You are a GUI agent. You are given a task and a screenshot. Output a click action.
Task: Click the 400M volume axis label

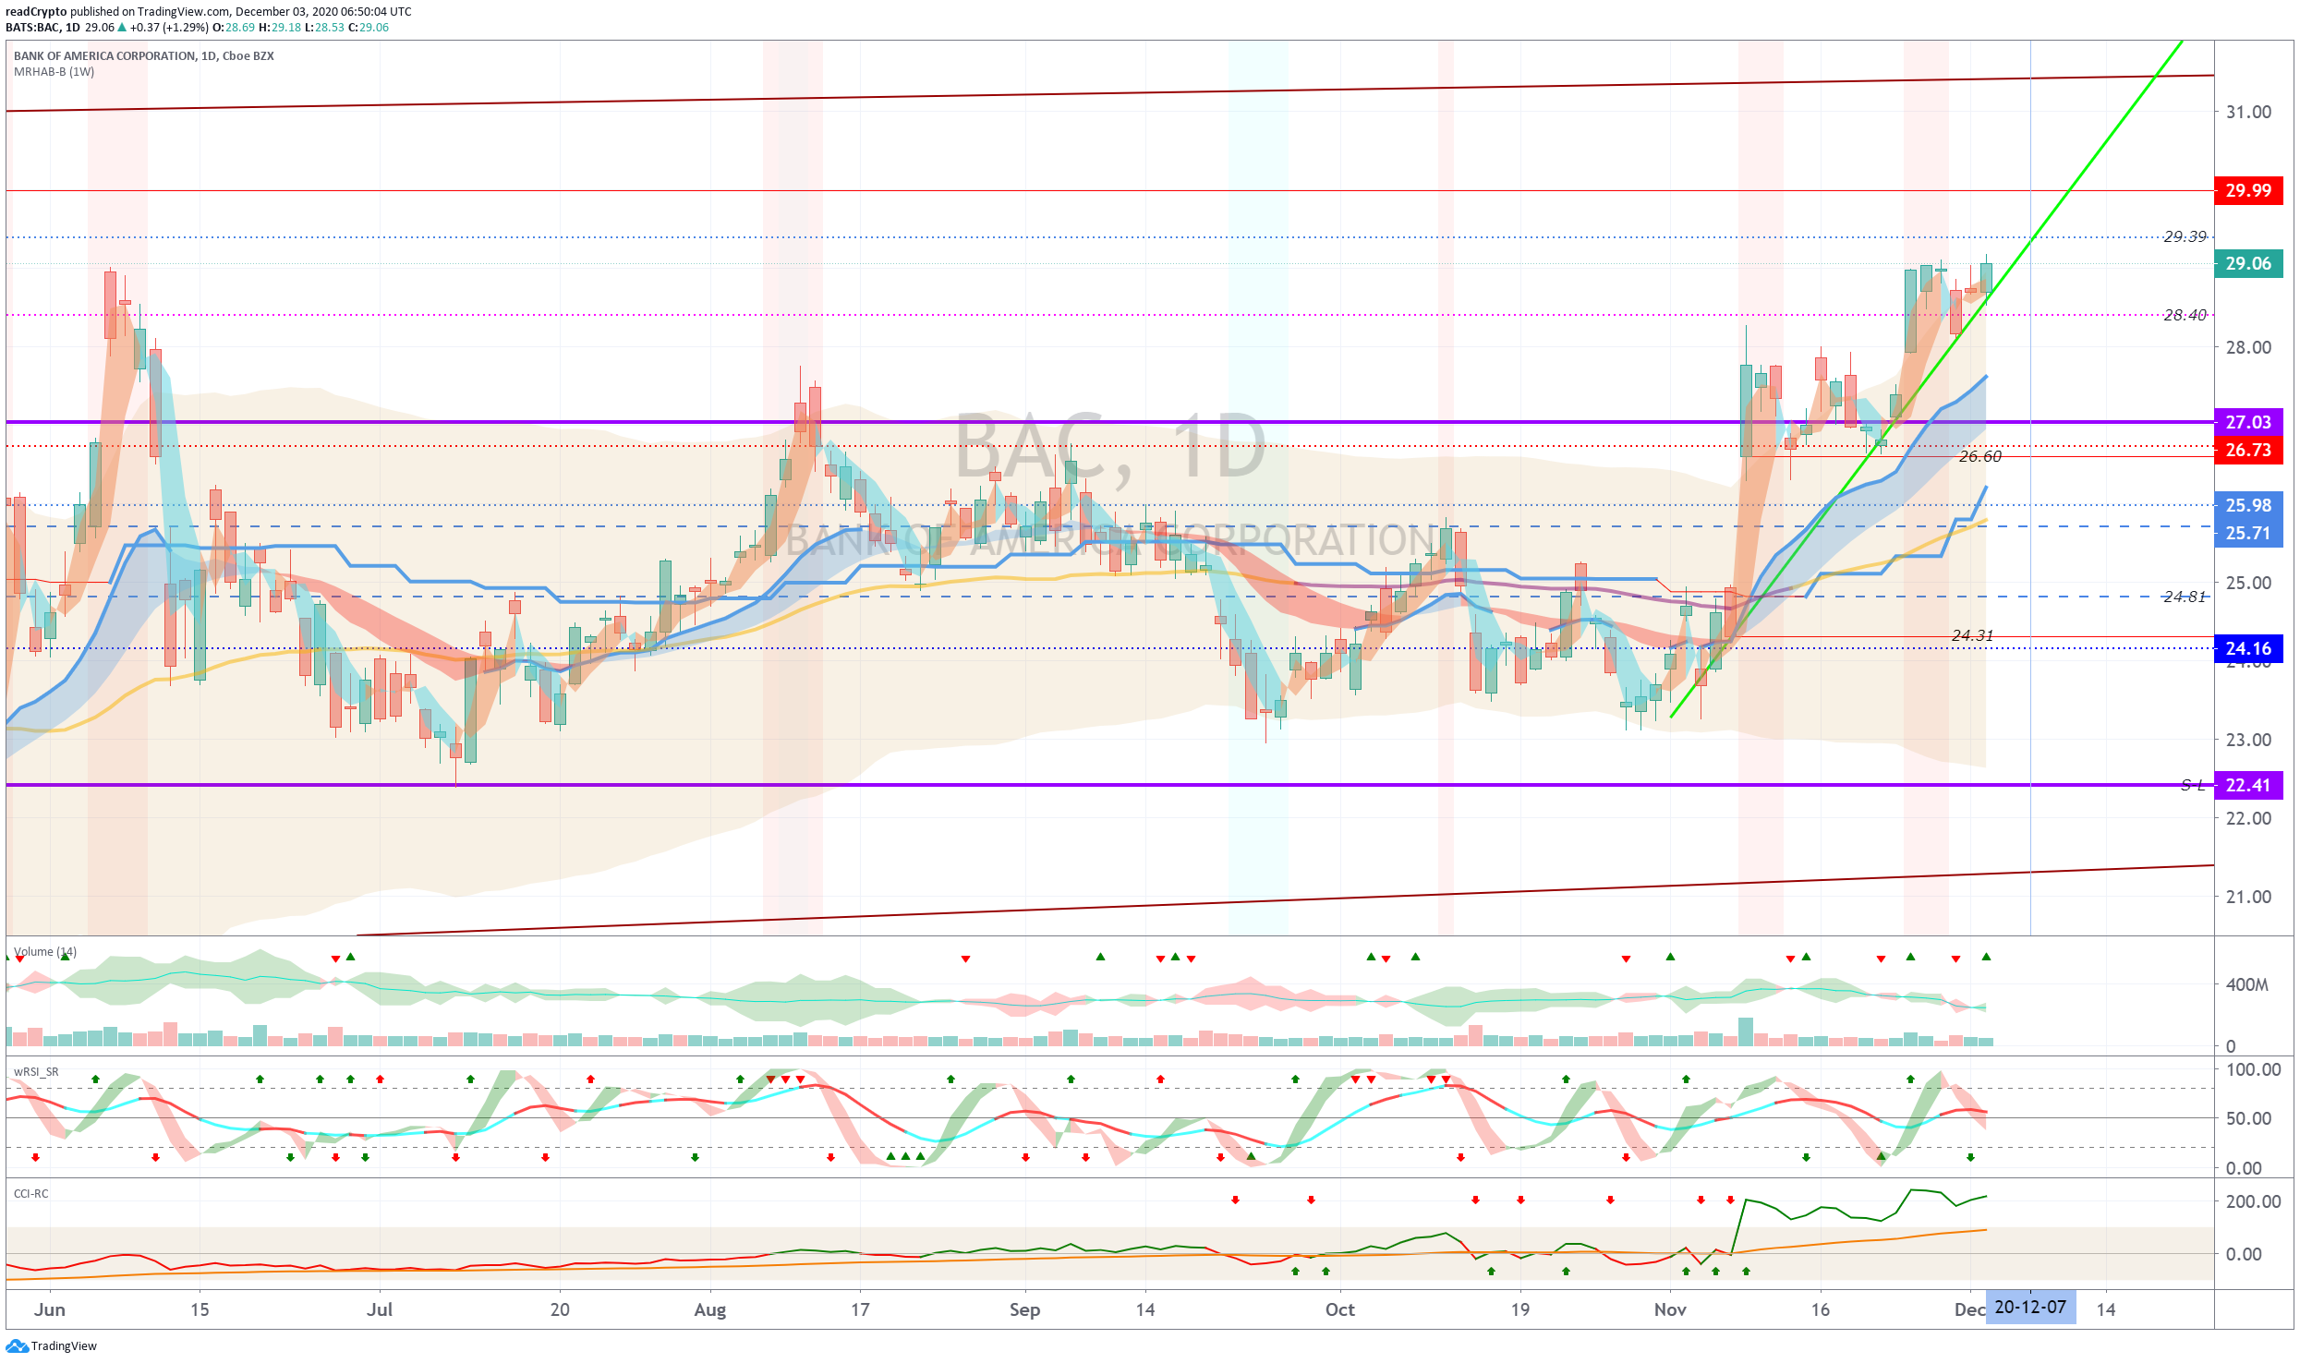pos(2246,984)
